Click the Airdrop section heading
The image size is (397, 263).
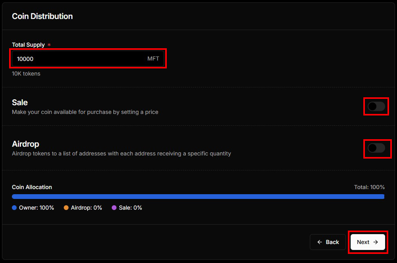tap(25, 144)
